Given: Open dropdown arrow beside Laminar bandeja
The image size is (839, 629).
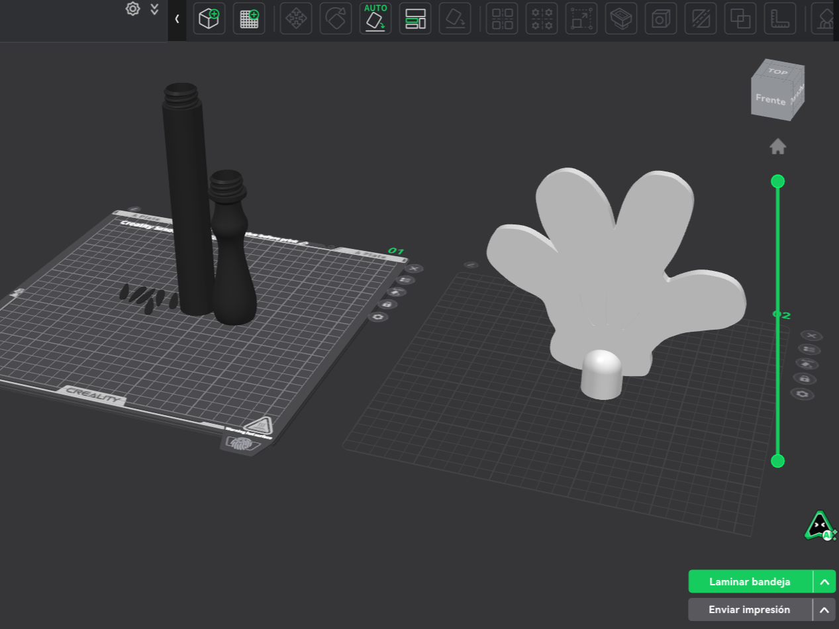Looking at the screenshot, I should tap(824, 581).
